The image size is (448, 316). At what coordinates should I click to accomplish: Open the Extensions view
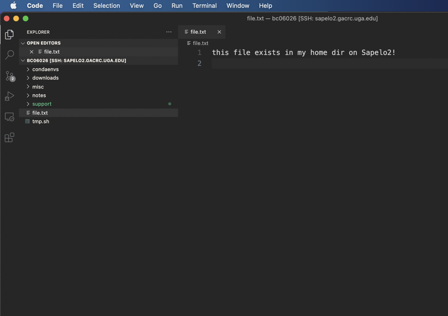pos(10,137)
